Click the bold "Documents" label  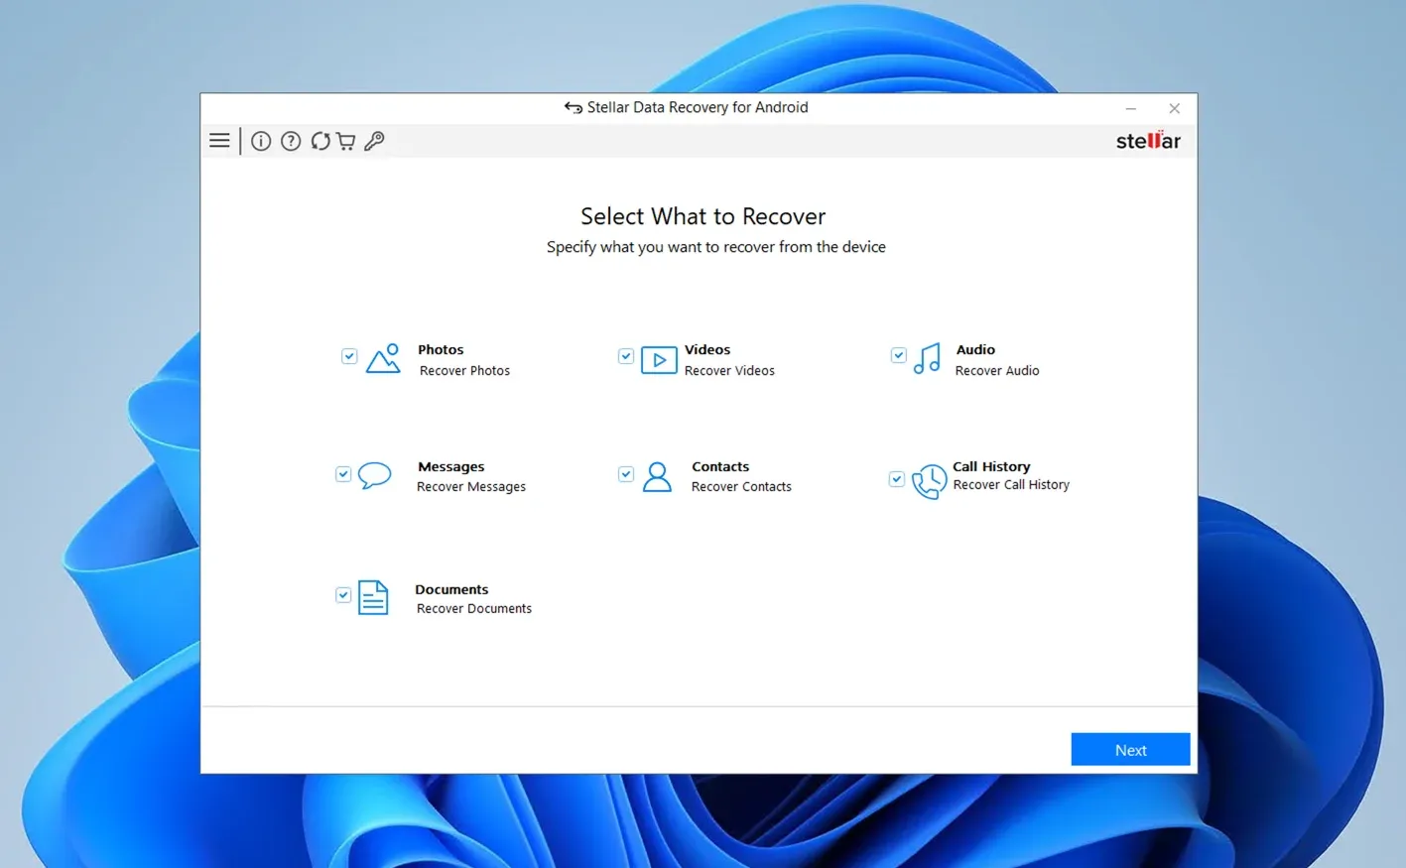coord(451,589)
